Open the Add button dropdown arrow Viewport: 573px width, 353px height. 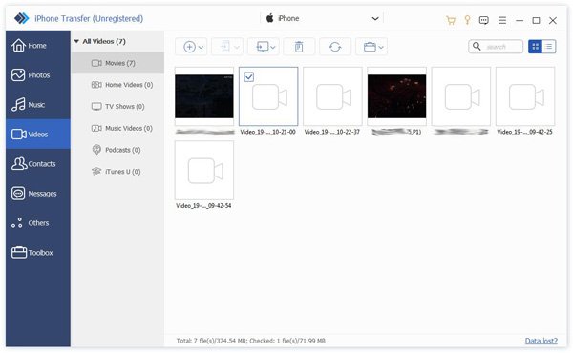201,47
